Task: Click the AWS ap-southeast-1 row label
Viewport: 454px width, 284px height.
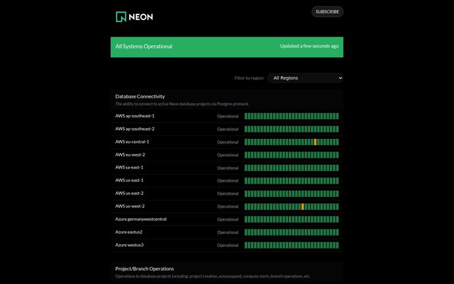Action: pos(135,116)
